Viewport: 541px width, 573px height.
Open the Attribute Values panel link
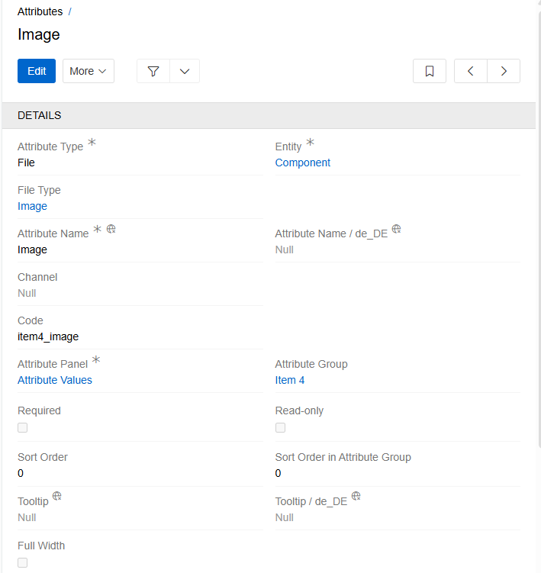pyautogui.click(x=55, y=380)
